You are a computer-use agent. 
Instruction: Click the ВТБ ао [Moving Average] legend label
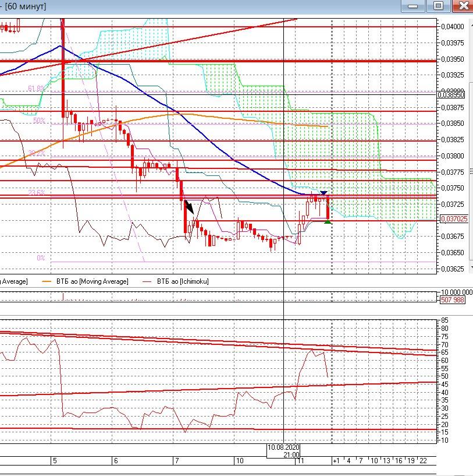92,281
